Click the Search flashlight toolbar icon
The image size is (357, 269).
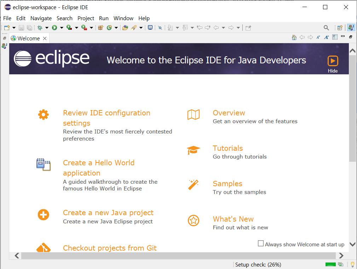coord(134,28)
